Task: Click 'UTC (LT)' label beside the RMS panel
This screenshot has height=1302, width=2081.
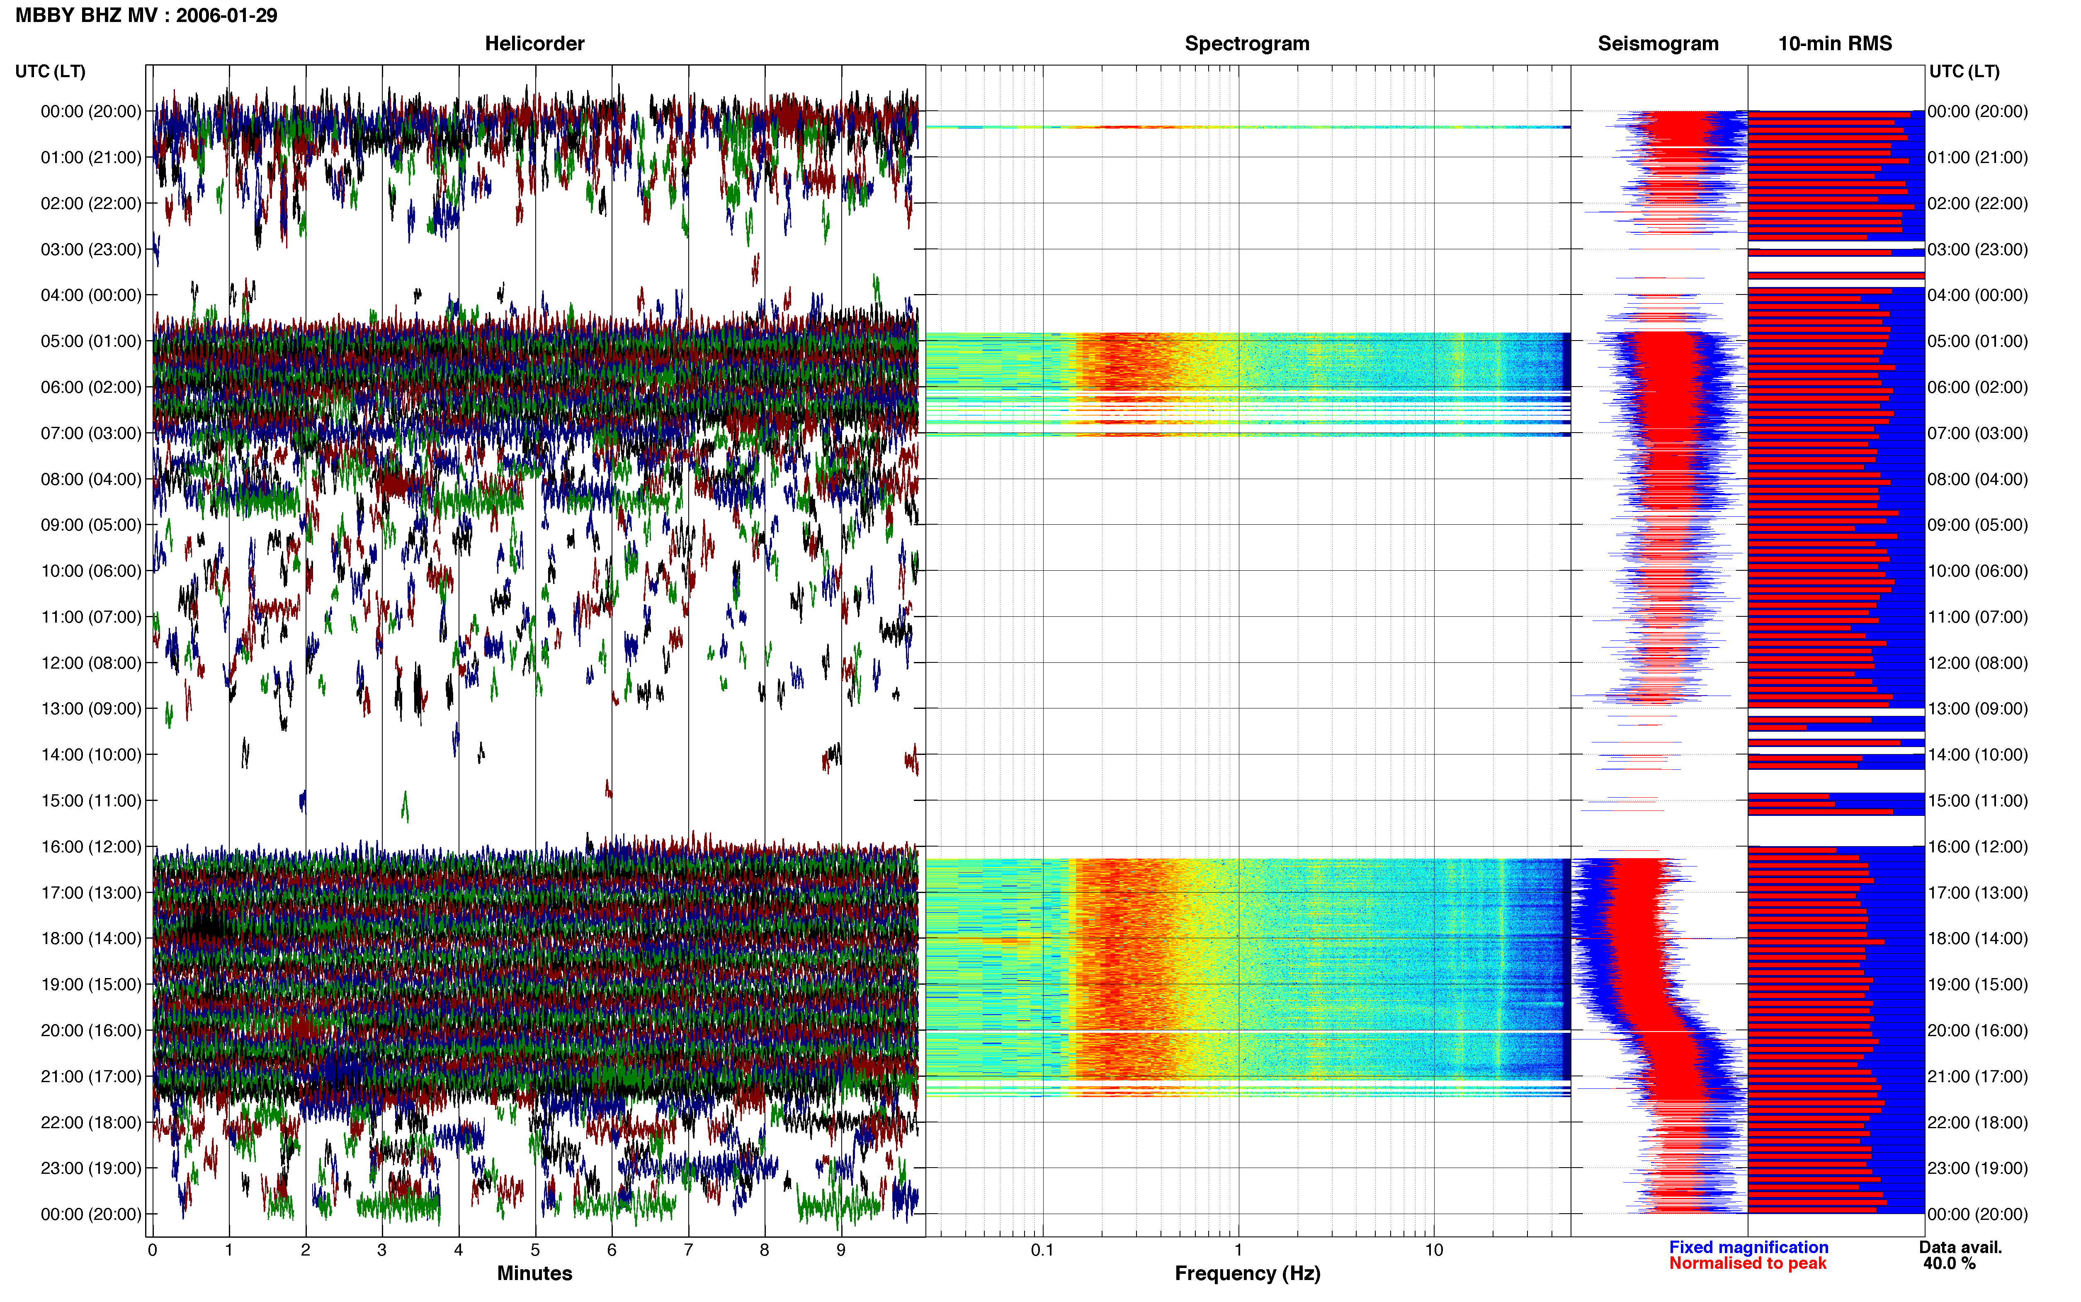Action: [1964, 71]
